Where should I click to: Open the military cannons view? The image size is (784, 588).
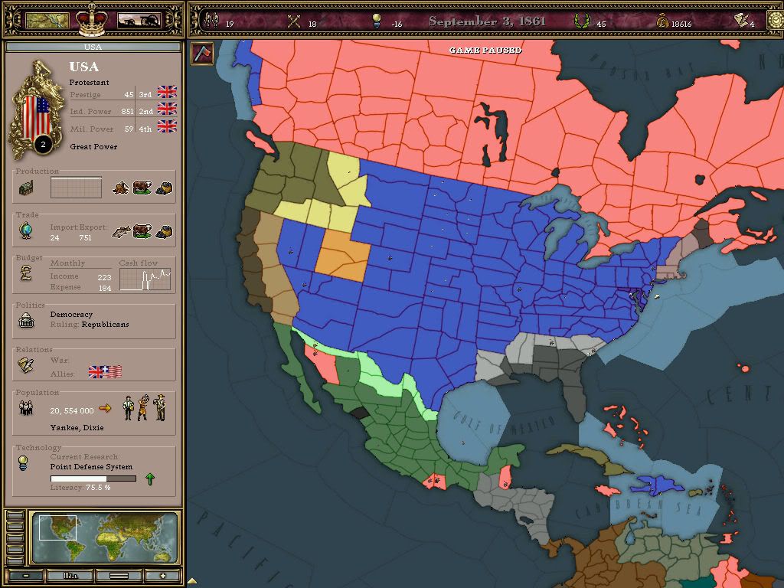click(x=139, y=21)
